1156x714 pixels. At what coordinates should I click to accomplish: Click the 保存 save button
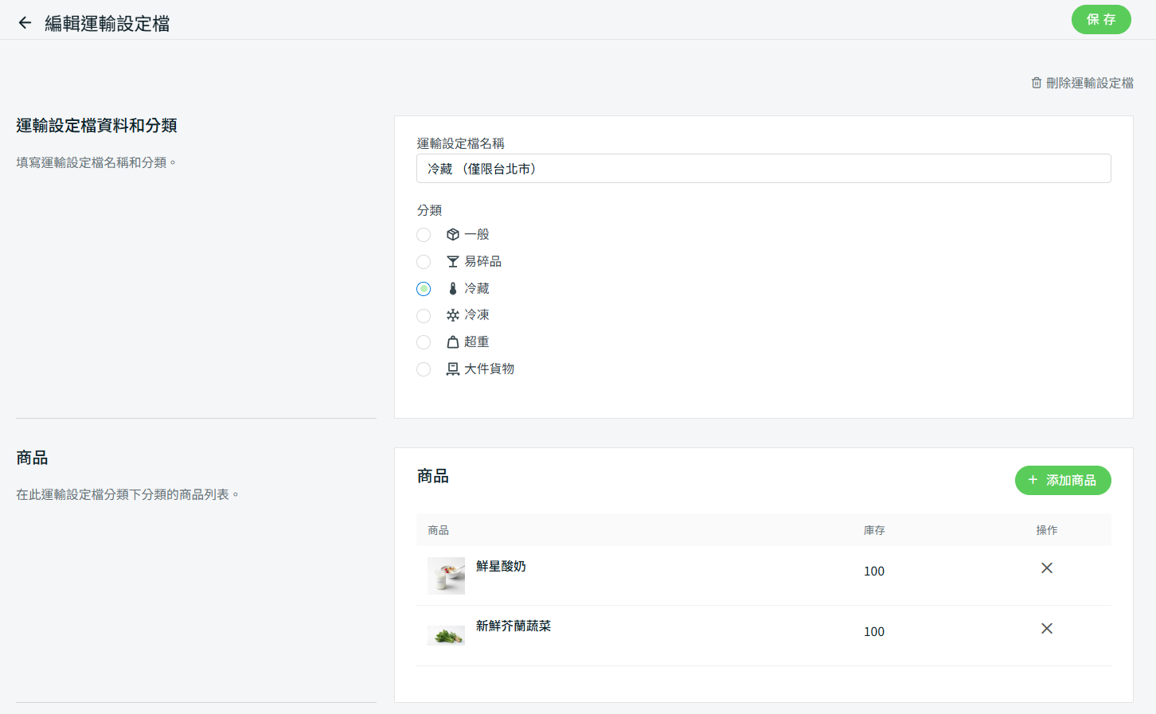(1100, 20)
